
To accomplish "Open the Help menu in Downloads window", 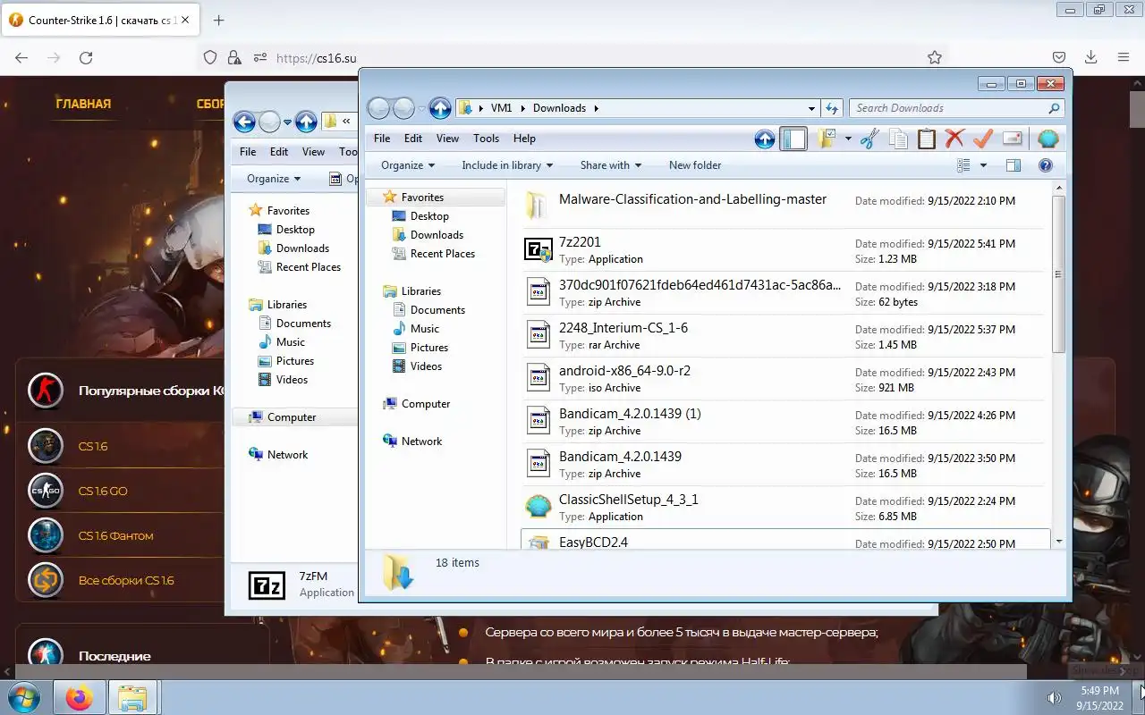I will tap(524, 139).
